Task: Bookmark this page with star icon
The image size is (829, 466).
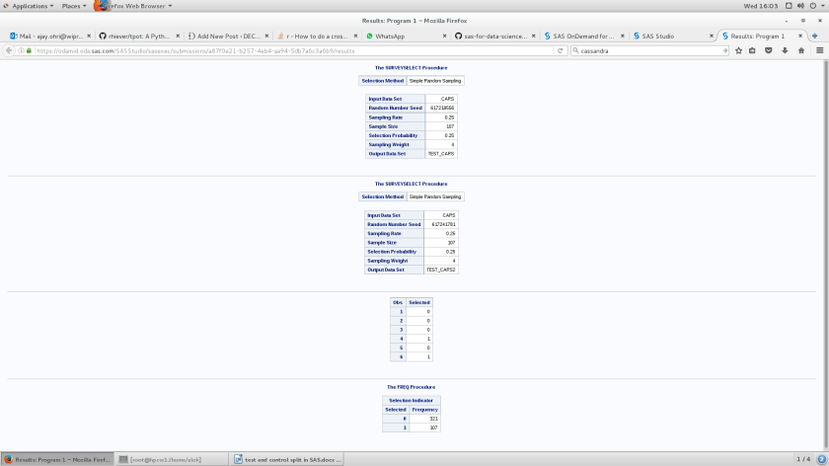Action: 737,50
